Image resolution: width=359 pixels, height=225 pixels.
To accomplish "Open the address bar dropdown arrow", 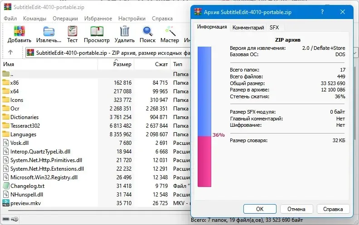I will pyautogui.click(x=355, y=53).
